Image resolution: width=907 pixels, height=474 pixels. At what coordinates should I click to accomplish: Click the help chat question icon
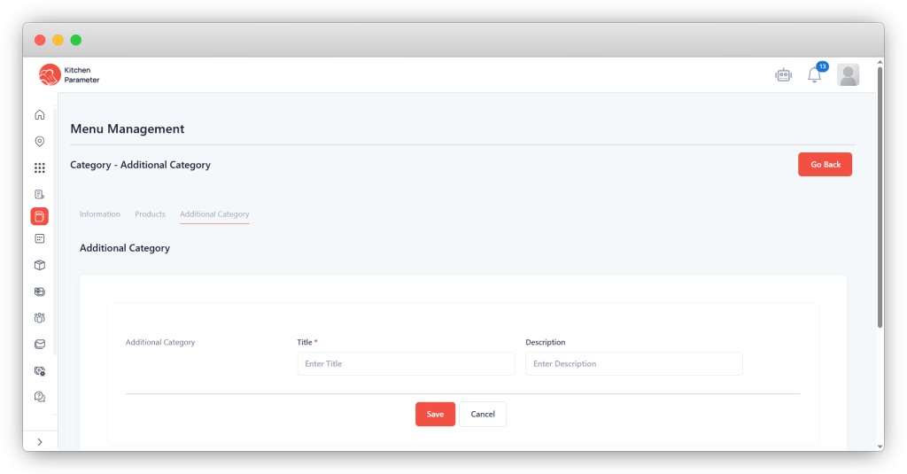[x=39, y=397]
